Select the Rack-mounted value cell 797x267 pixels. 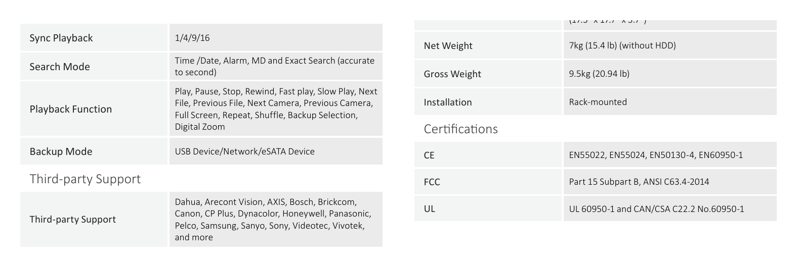[x=670, y=102]
